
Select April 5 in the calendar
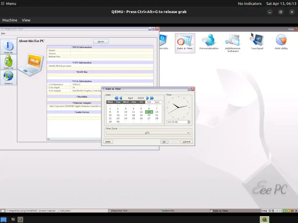(x=141, y=109)
